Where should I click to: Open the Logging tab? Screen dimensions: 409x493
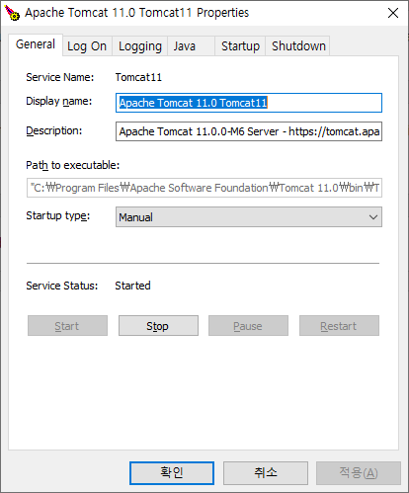click(x=140, y=46)
